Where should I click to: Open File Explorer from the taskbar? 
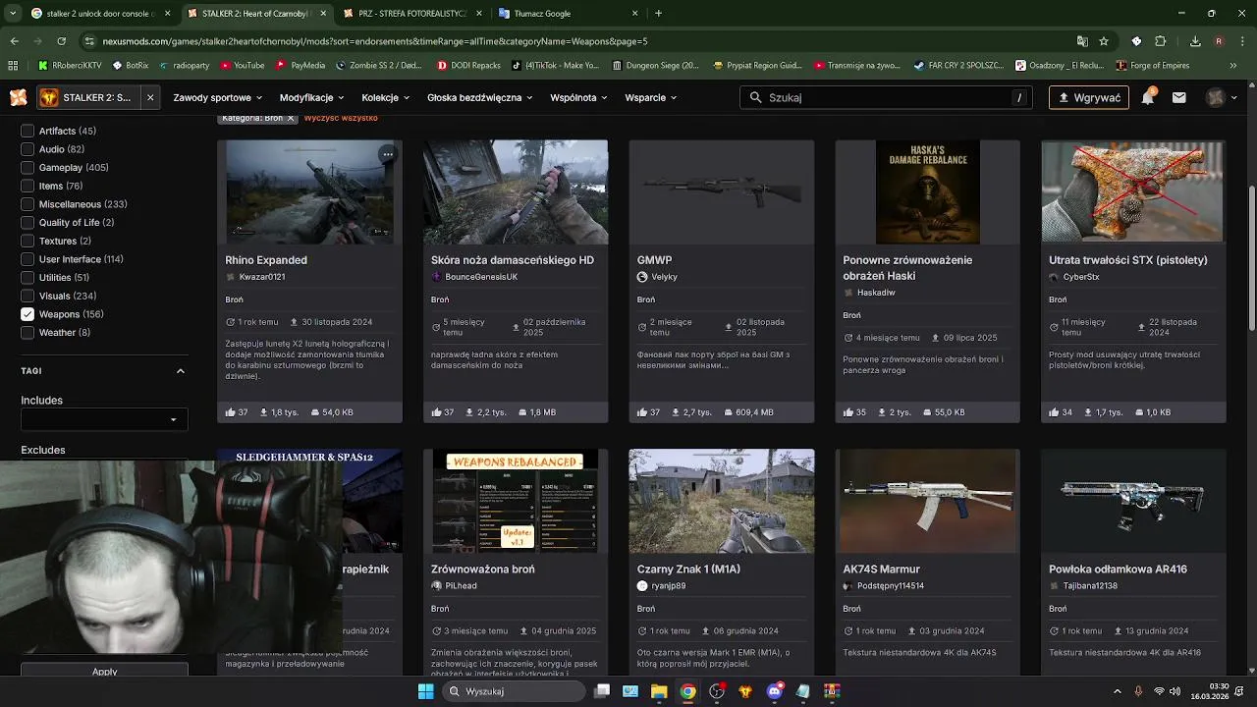pyautogui.click(x=659, y=691)
